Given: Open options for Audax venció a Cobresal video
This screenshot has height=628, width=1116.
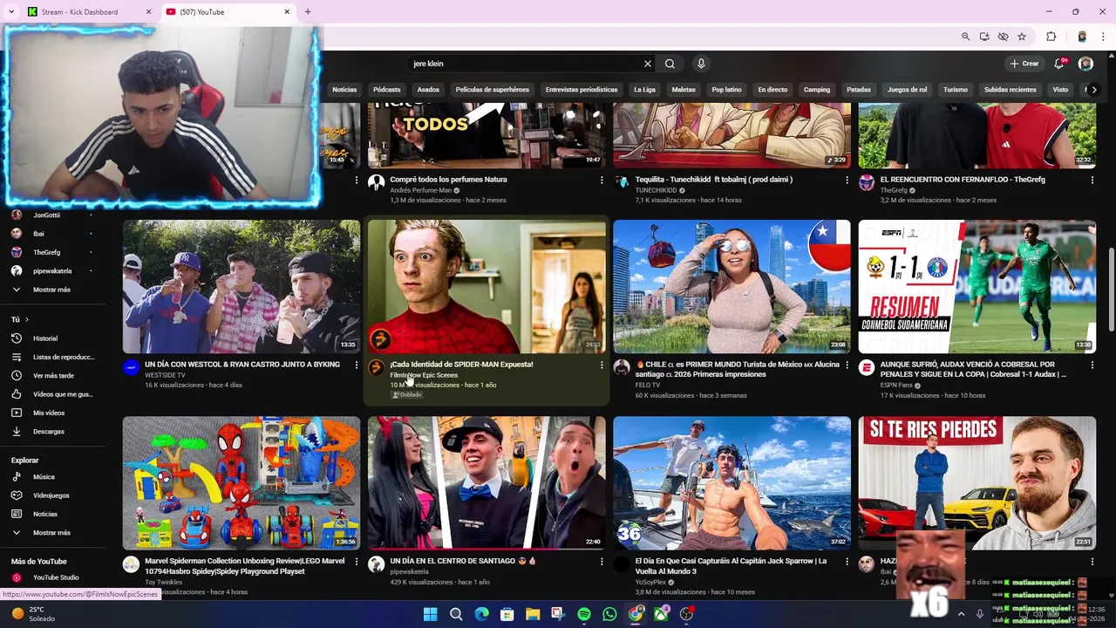Looking at the screenshot, I should tap(1092, 365).
